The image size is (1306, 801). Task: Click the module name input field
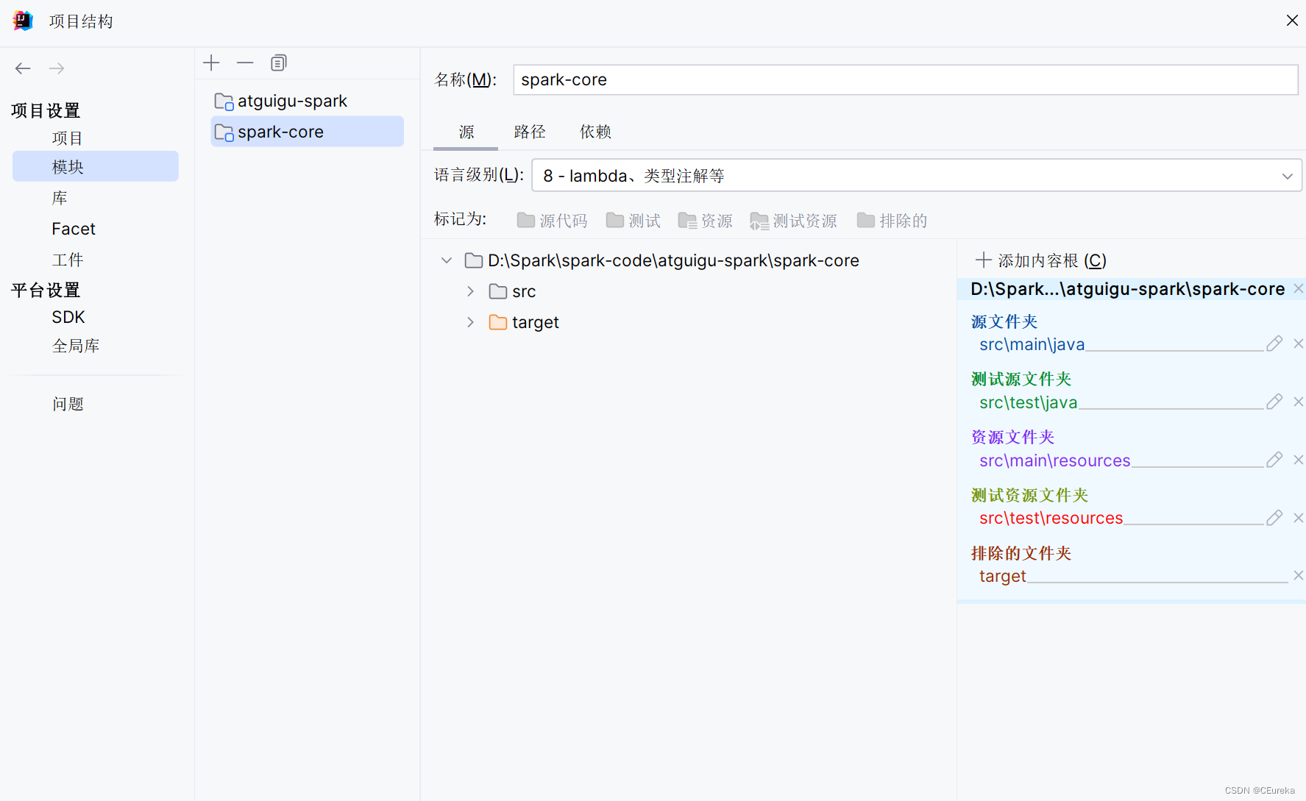906,79
